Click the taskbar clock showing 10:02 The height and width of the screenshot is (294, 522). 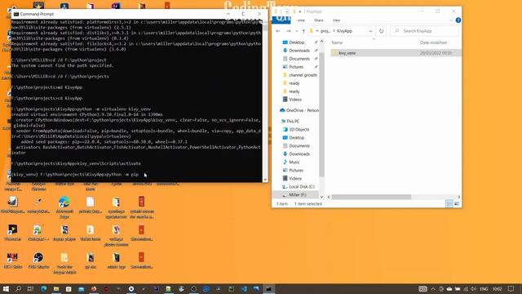click(497, 289)
